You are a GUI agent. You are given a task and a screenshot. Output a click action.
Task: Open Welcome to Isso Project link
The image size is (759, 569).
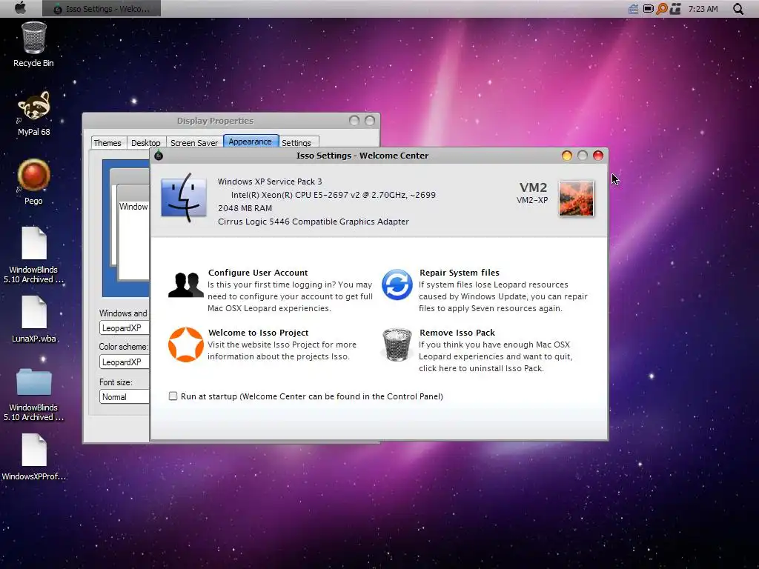pos(258,333)
